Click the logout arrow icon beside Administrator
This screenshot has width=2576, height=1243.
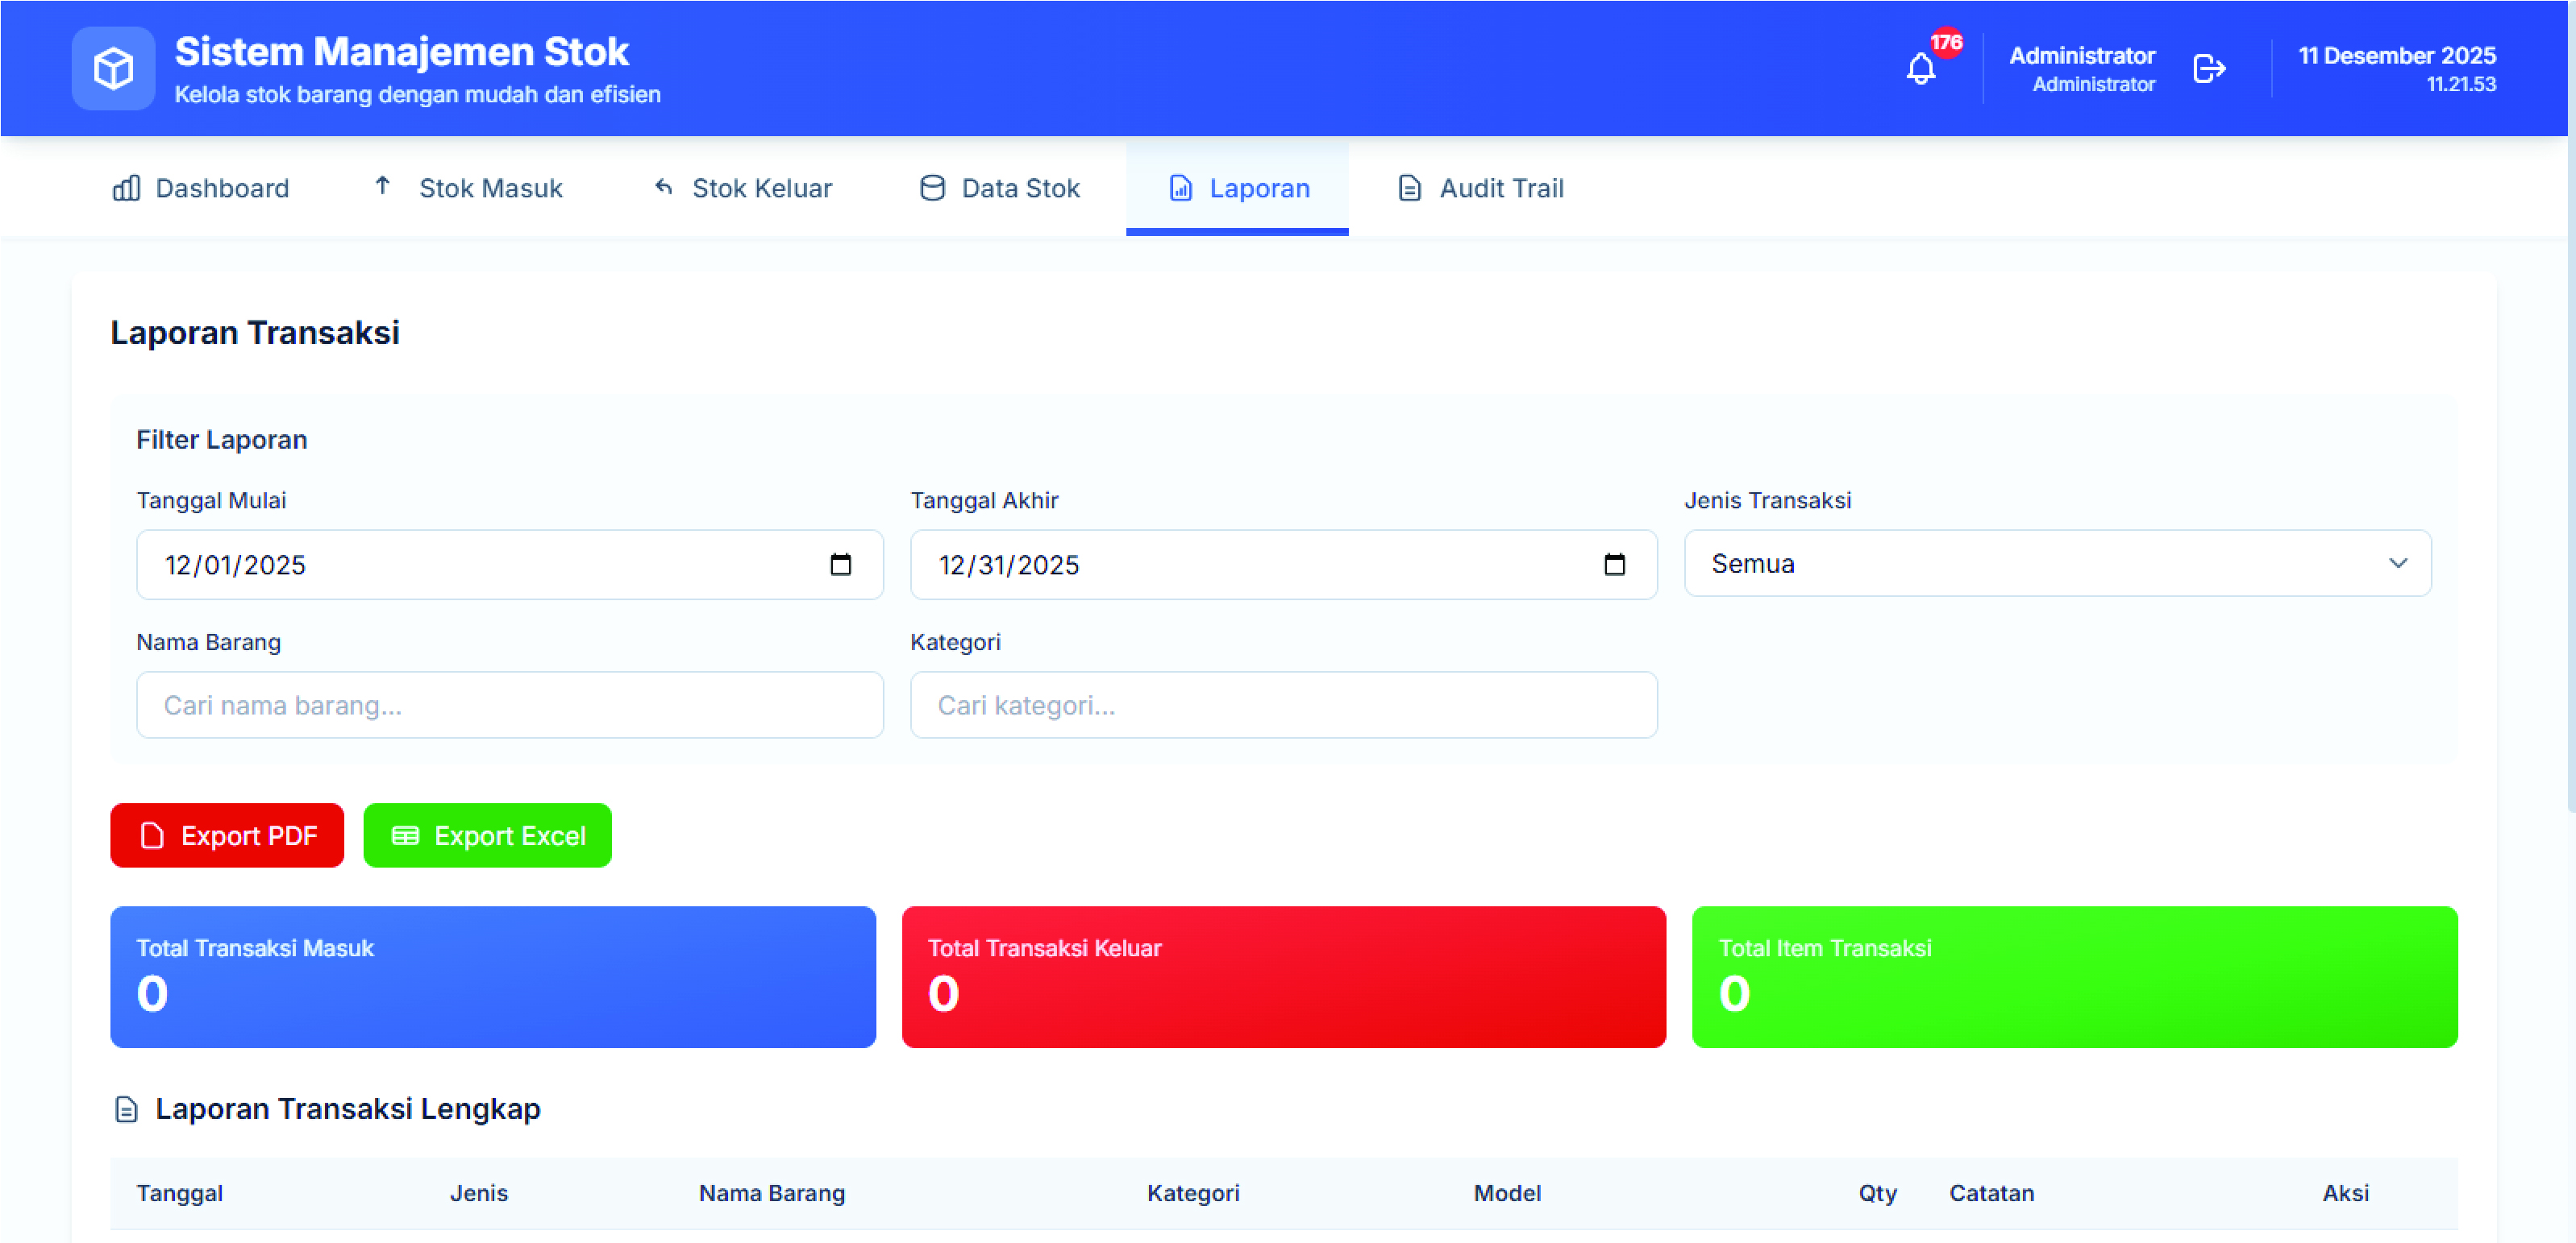[2208, 69]
